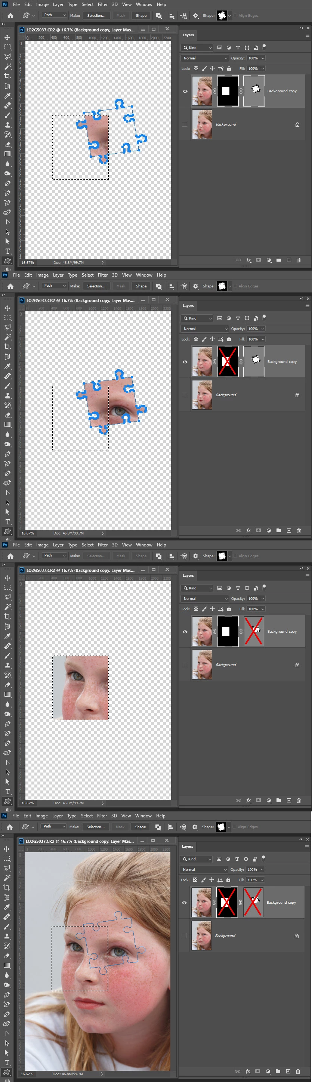Click Background layer thumbnail in bottom screenshot
Viewport: 312px width, 1082px height.
click(201, 935)
